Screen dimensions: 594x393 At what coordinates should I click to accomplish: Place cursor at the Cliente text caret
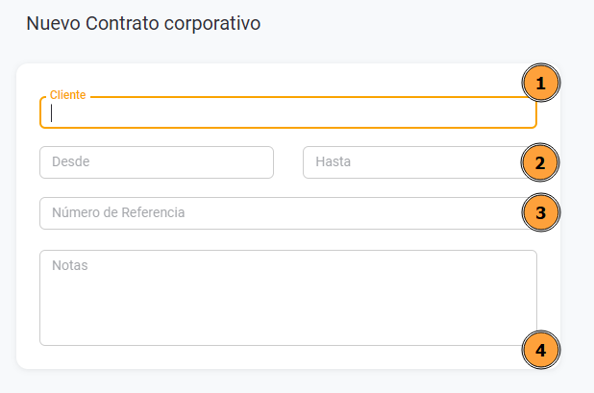[52, 112]
